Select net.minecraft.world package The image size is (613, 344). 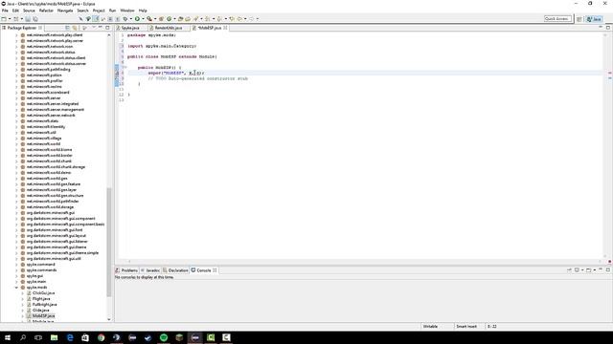click(x=43, y=144)
